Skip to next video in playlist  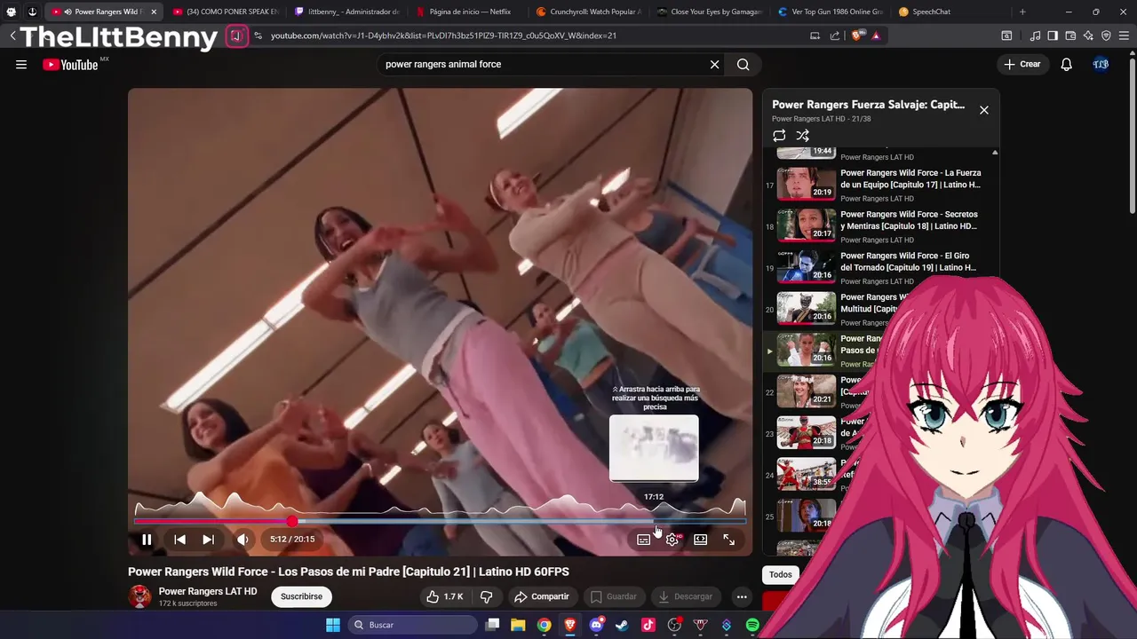pyautogui.click(x=208, y=539)
